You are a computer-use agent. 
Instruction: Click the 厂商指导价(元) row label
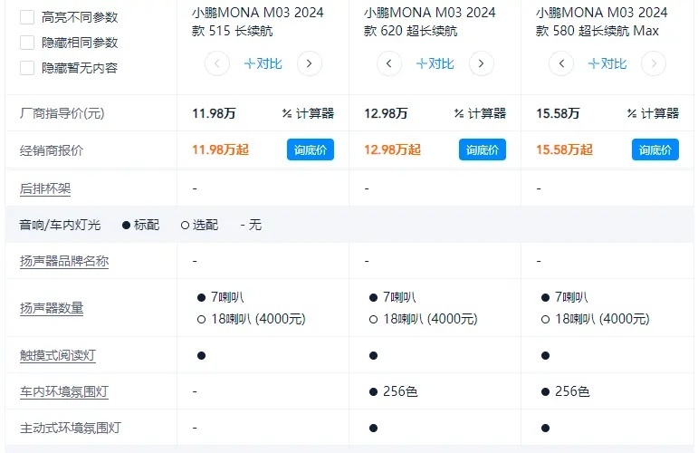pyautogui.click(x=62, y=113)
